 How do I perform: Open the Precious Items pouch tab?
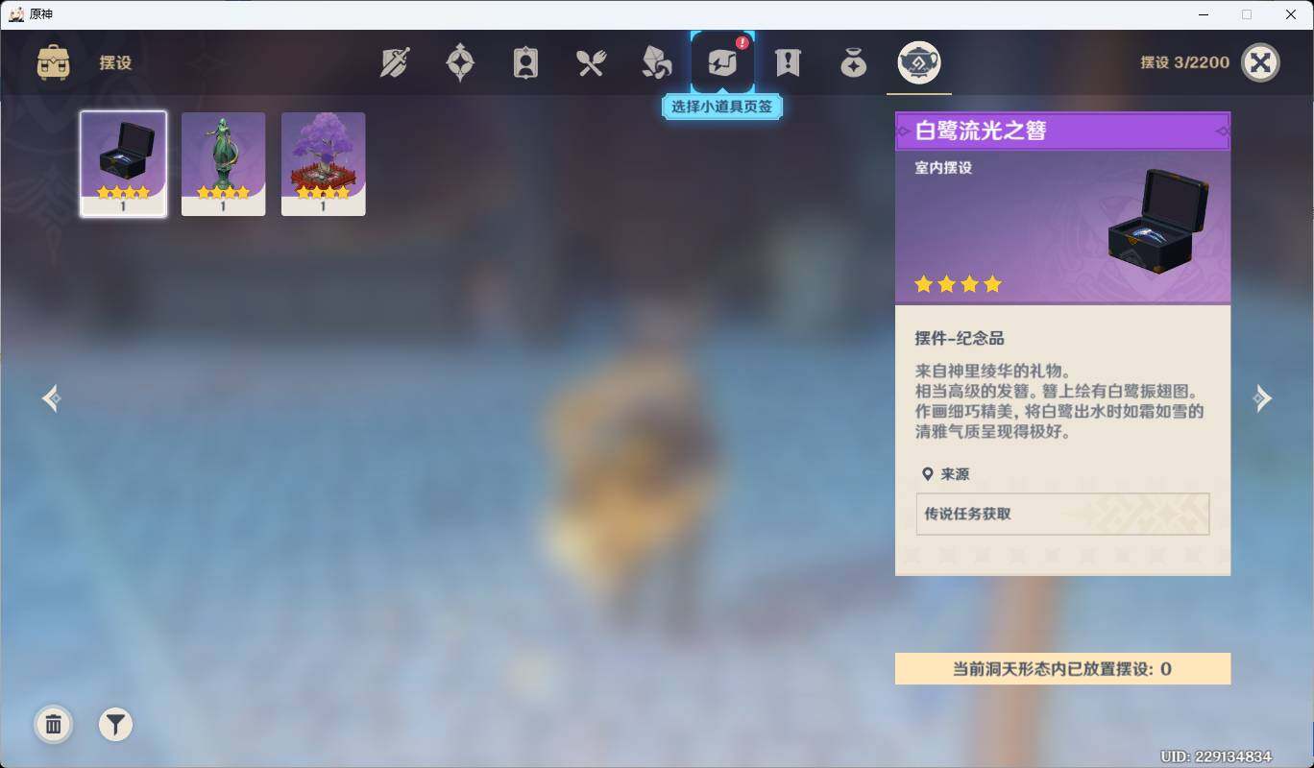(x=853, y=63)
